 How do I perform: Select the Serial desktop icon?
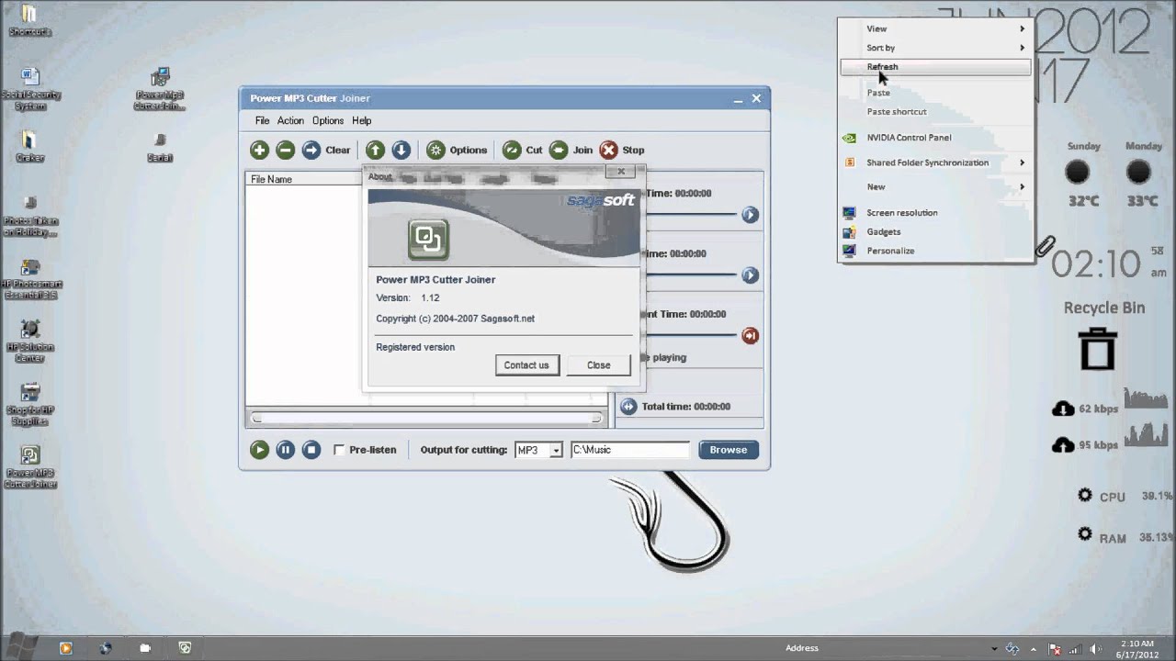pos(160,146)
